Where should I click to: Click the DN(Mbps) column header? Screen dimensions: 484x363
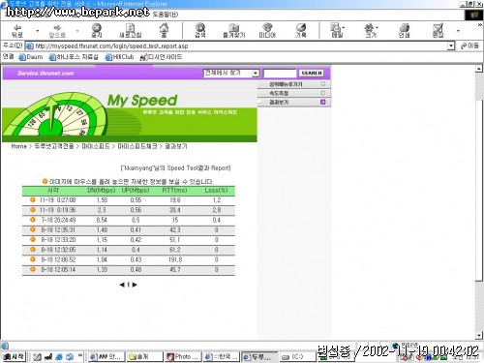(102, 190)
